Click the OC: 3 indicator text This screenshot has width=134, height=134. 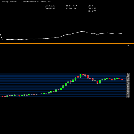point(90,6)
